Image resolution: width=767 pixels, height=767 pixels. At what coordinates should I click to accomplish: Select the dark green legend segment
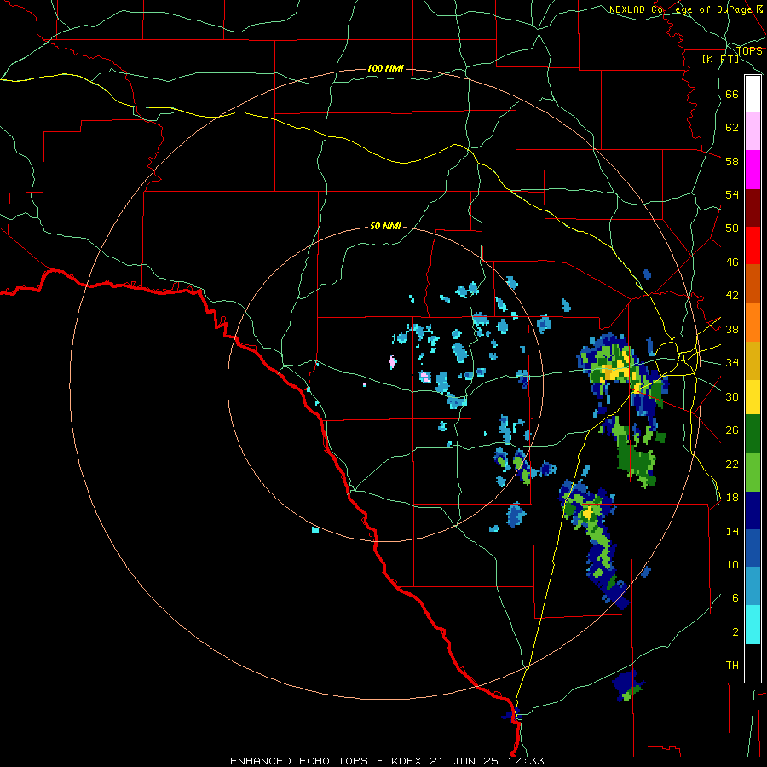(x=753, y=434)
